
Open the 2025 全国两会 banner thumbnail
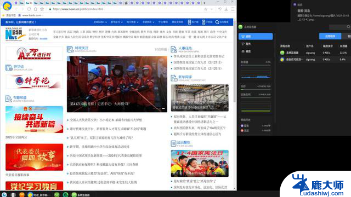click(x=34, y=119)
